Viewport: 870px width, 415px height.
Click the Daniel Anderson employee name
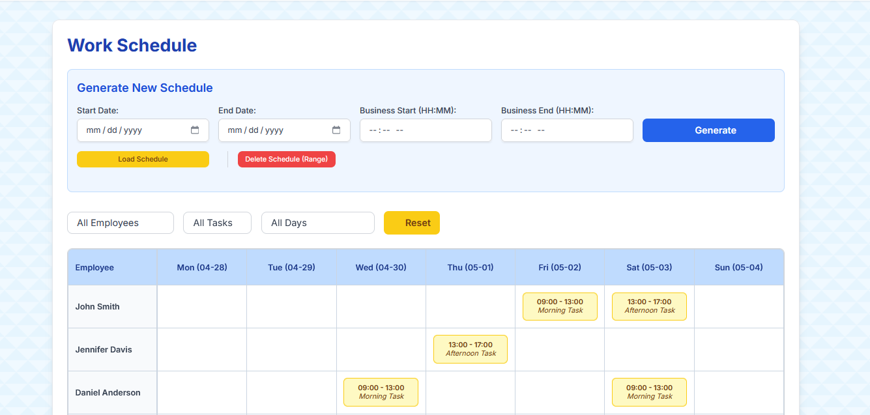tap(108, 393)
